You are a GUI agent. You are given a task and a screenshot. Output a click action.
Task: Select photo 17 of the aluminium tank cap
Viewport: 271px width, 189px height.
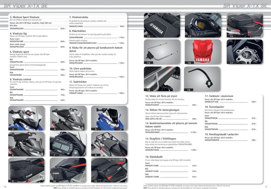(x=245, y=52)
